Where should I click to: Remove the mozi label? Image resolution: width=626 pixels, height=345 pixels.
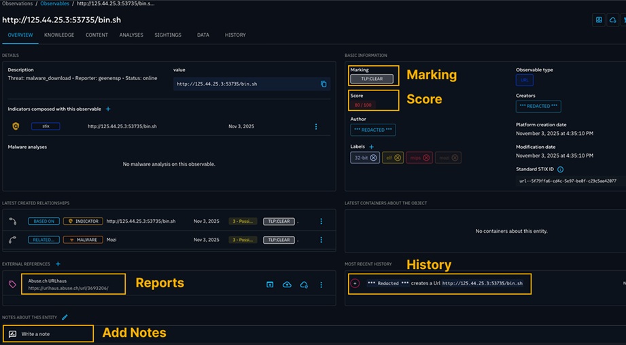pyautogui.click(x=455, y=158)
